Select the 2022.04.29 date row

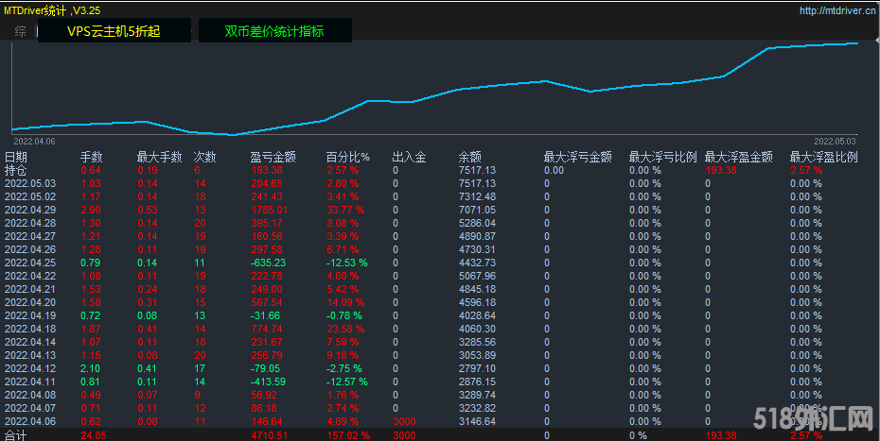30,210
